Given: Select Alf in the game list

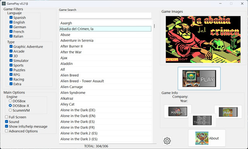Looking at the screenshot, I should 105,69.
